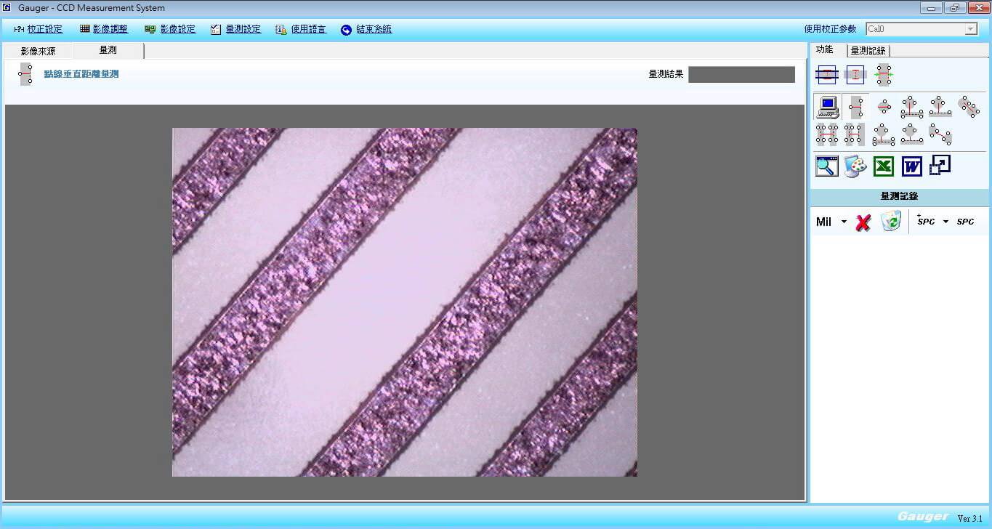Select the three-point to baseline height tool
Viewport: 992px width, 529px height.
(940, 107)
